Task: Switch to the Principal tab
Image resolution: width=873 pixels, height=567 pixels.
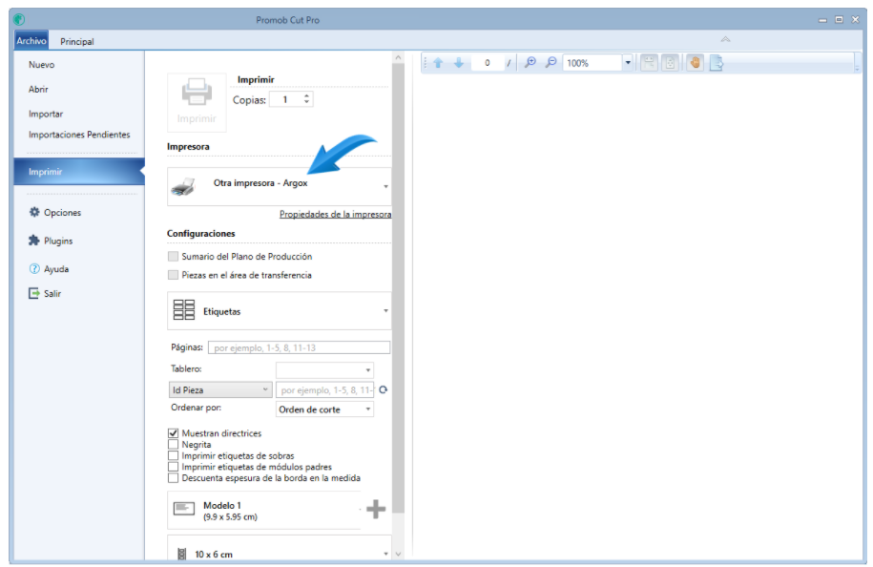Action: [77, 41]
